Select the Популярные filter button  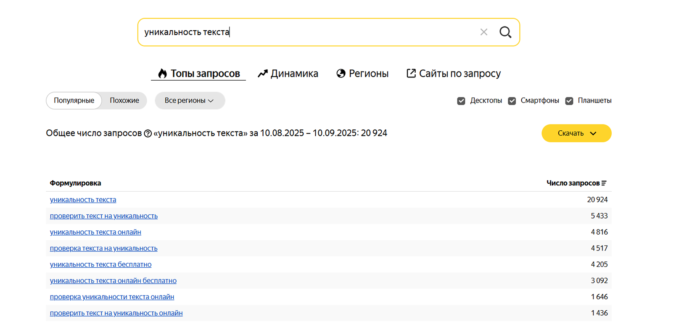74,101
